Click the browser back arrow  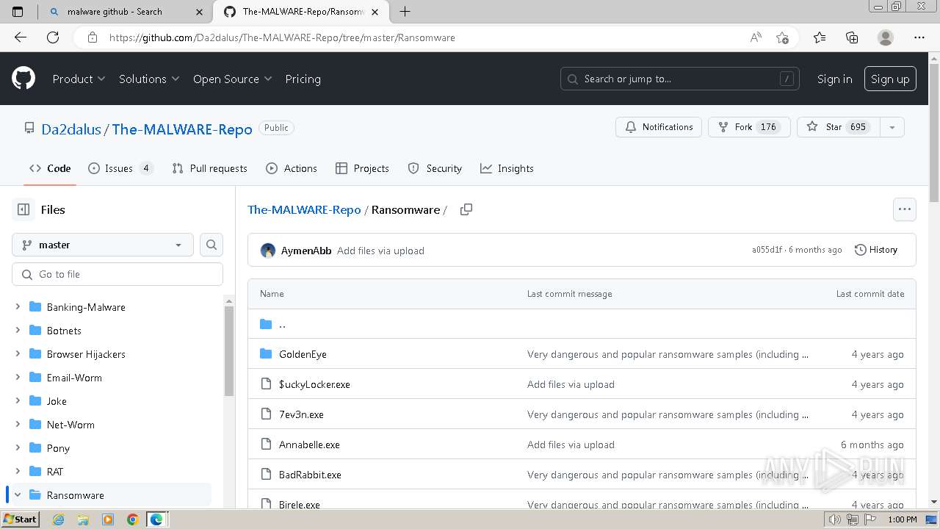pyautogui.click(x=21, y=37)
